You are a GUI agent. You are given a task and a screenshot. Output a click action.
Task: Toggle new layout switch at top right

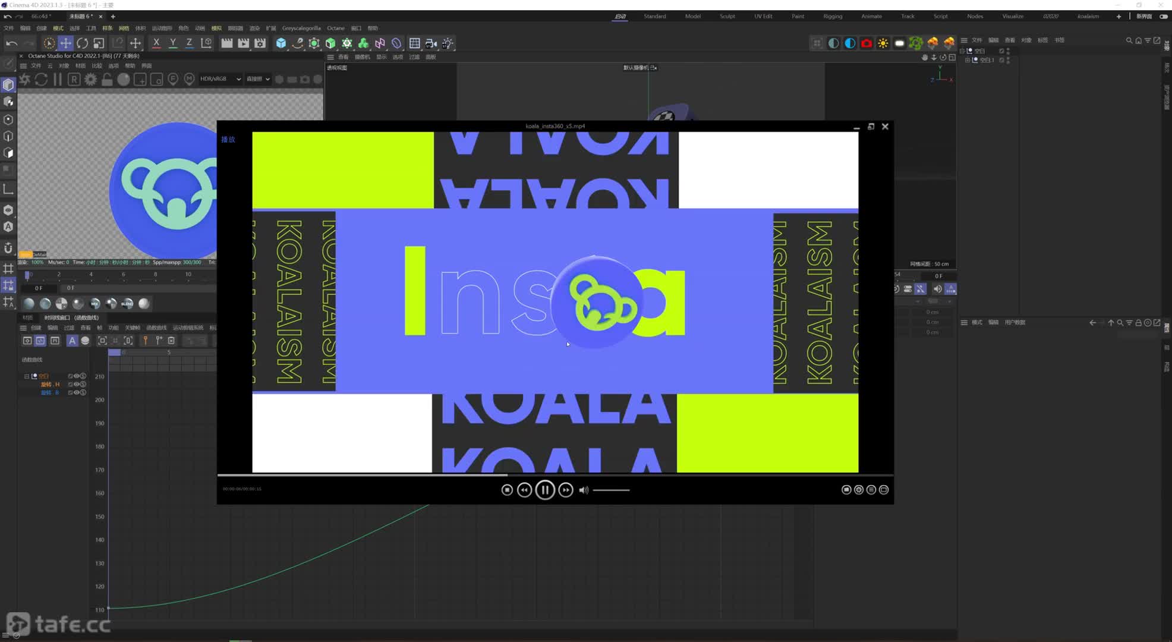(1164, 16)
